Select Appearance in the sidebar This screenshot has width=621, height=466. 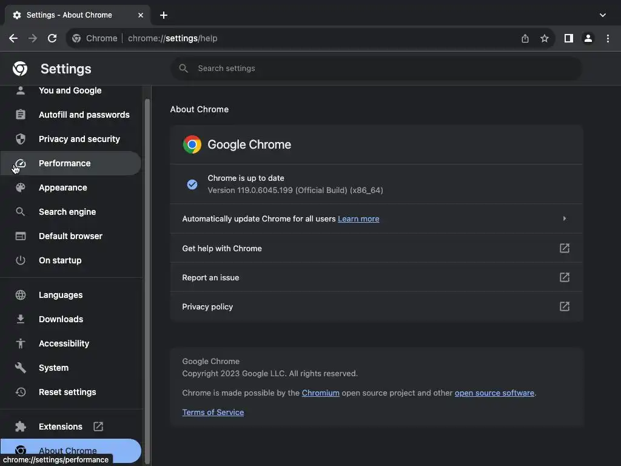[x=62, y=187]
